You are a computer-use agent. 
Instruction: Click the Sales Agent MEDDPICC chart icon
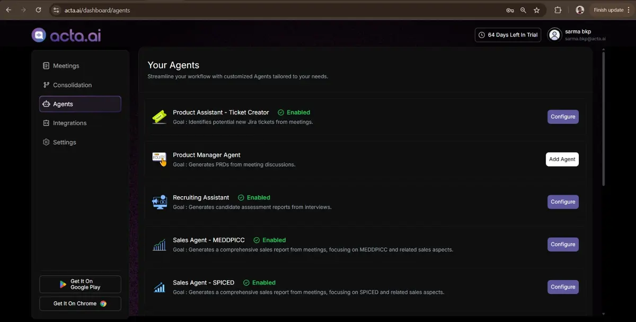click(x=159, y=244)
